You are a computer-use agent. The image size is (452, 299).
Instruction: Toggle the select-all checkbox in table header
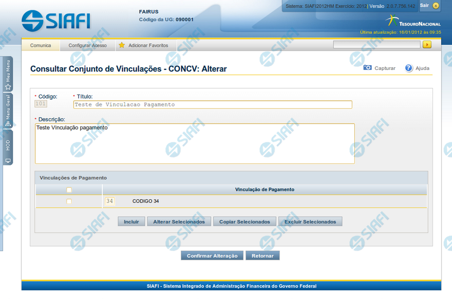(69, 190)
